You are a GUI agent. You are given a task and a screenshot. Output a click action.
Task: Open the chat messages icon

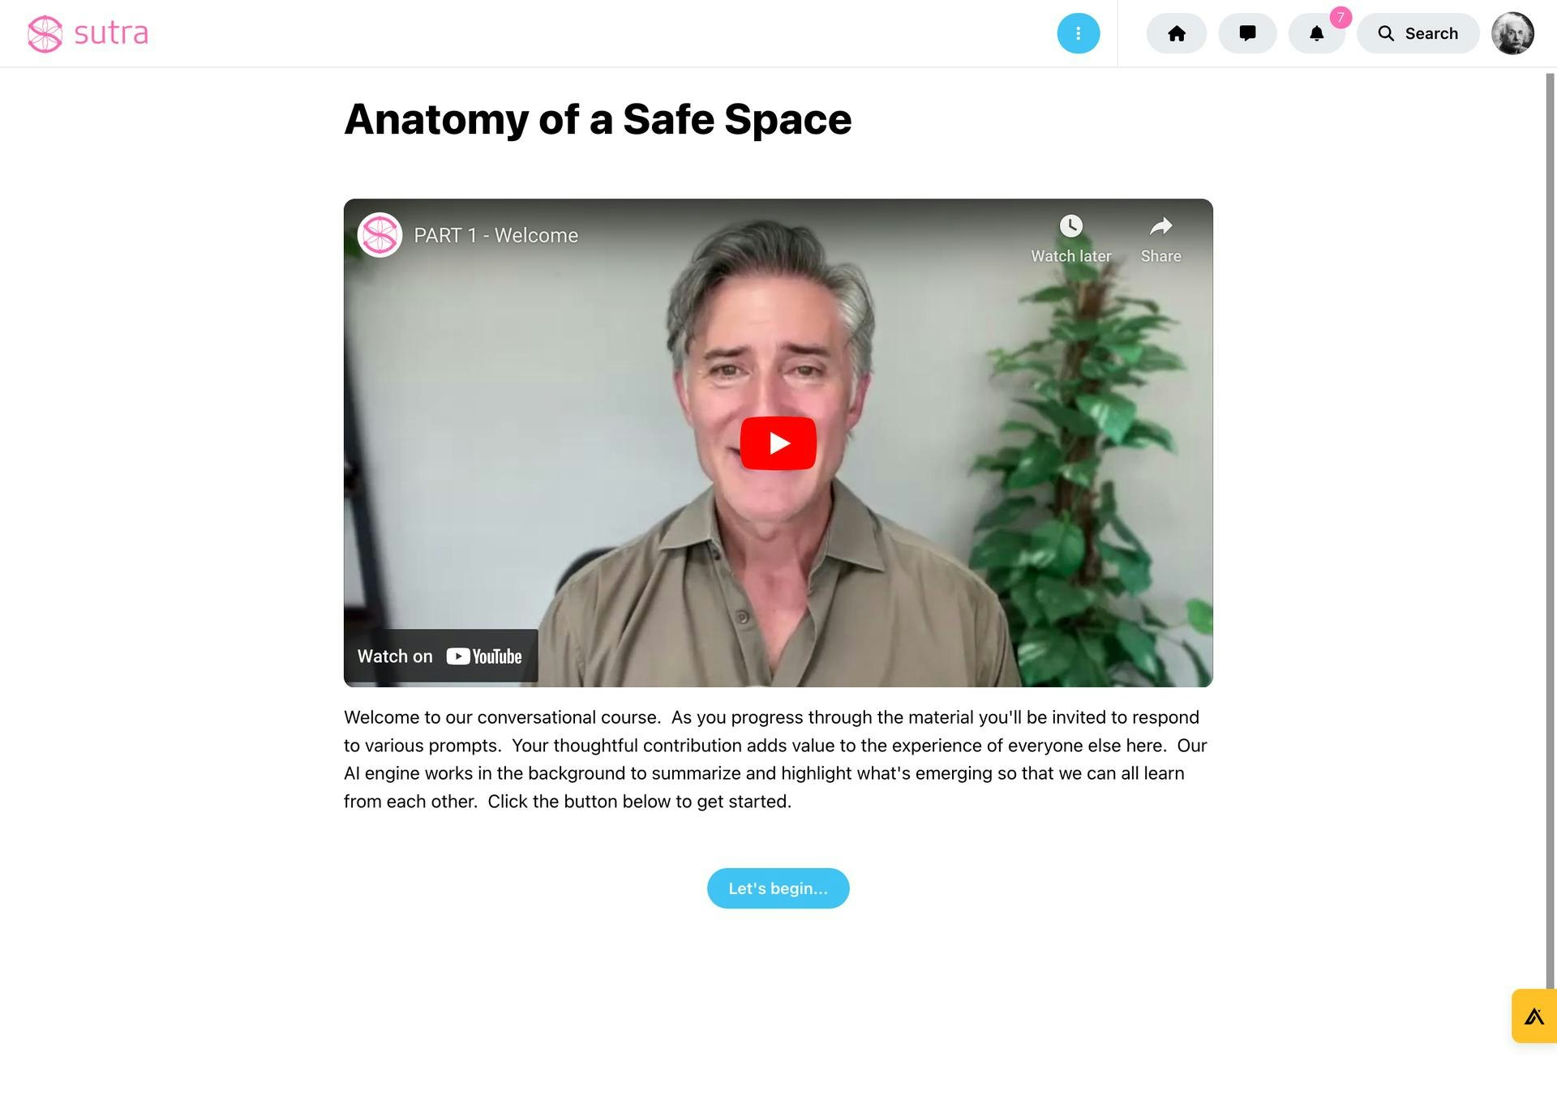tap(1247, 33)
